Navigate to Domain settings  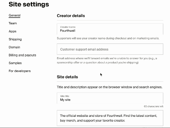[x=14, y=47]
